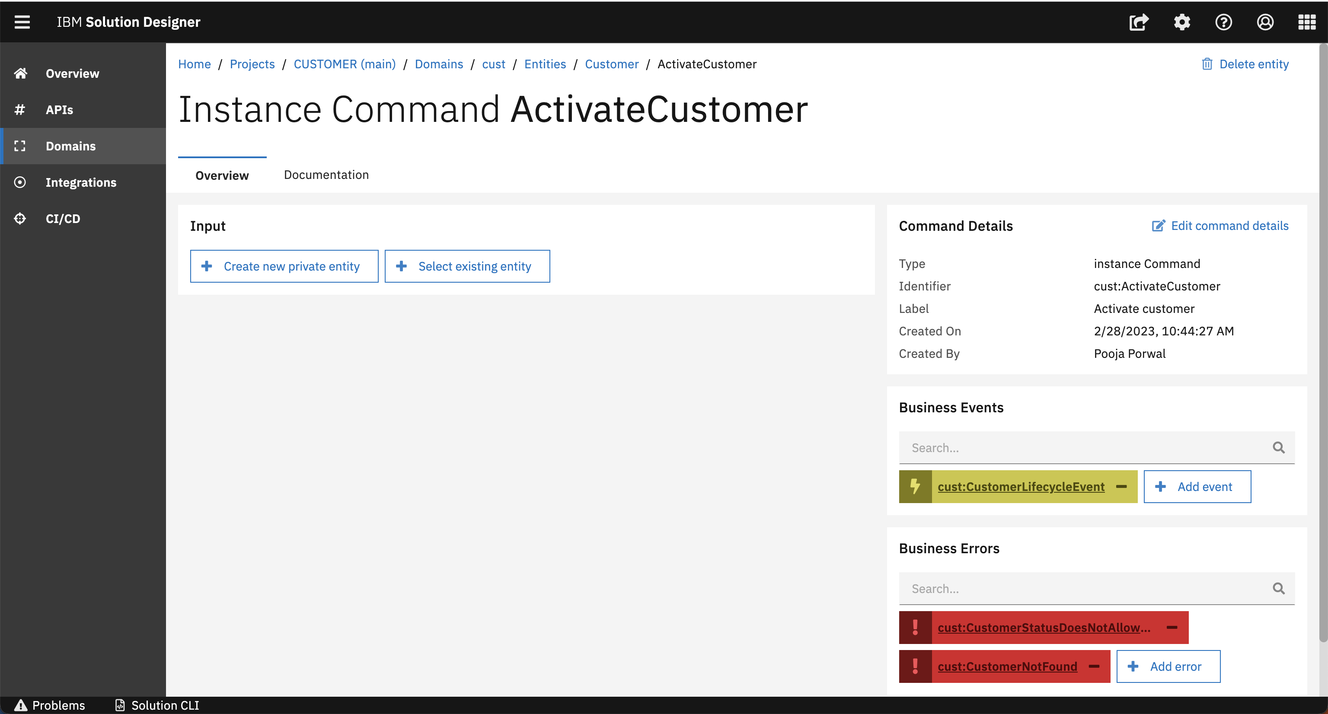Open the app switcher grid icon
The width and height of the screenshot is (1328, 714).
pos(1307,22)
